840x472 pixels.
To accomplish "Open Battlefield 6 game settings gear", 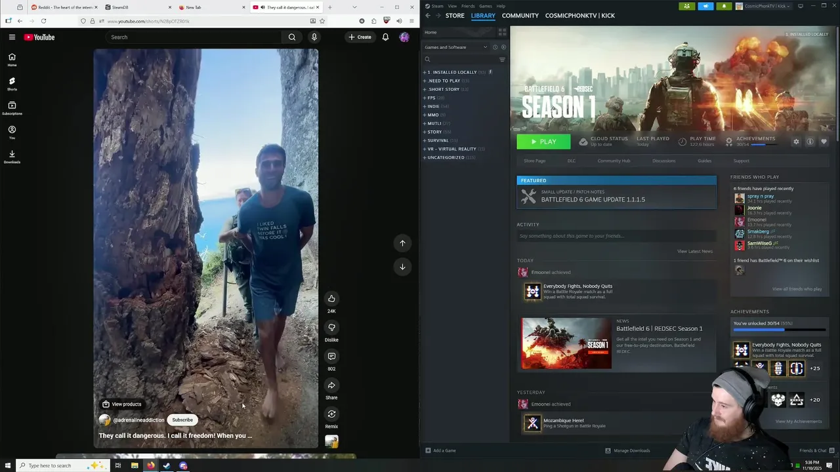I will tap(796, 142).
